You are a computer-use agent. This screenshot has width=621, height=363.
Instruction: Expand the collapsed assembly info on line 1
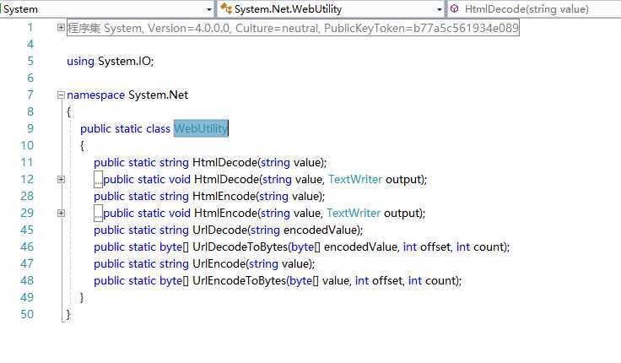pyautogui.click(x=61, y=27)
